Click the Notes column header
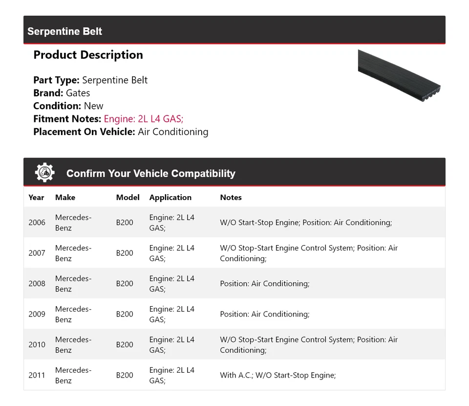Viewport: 469px width, 406px height. pos(231,198)
